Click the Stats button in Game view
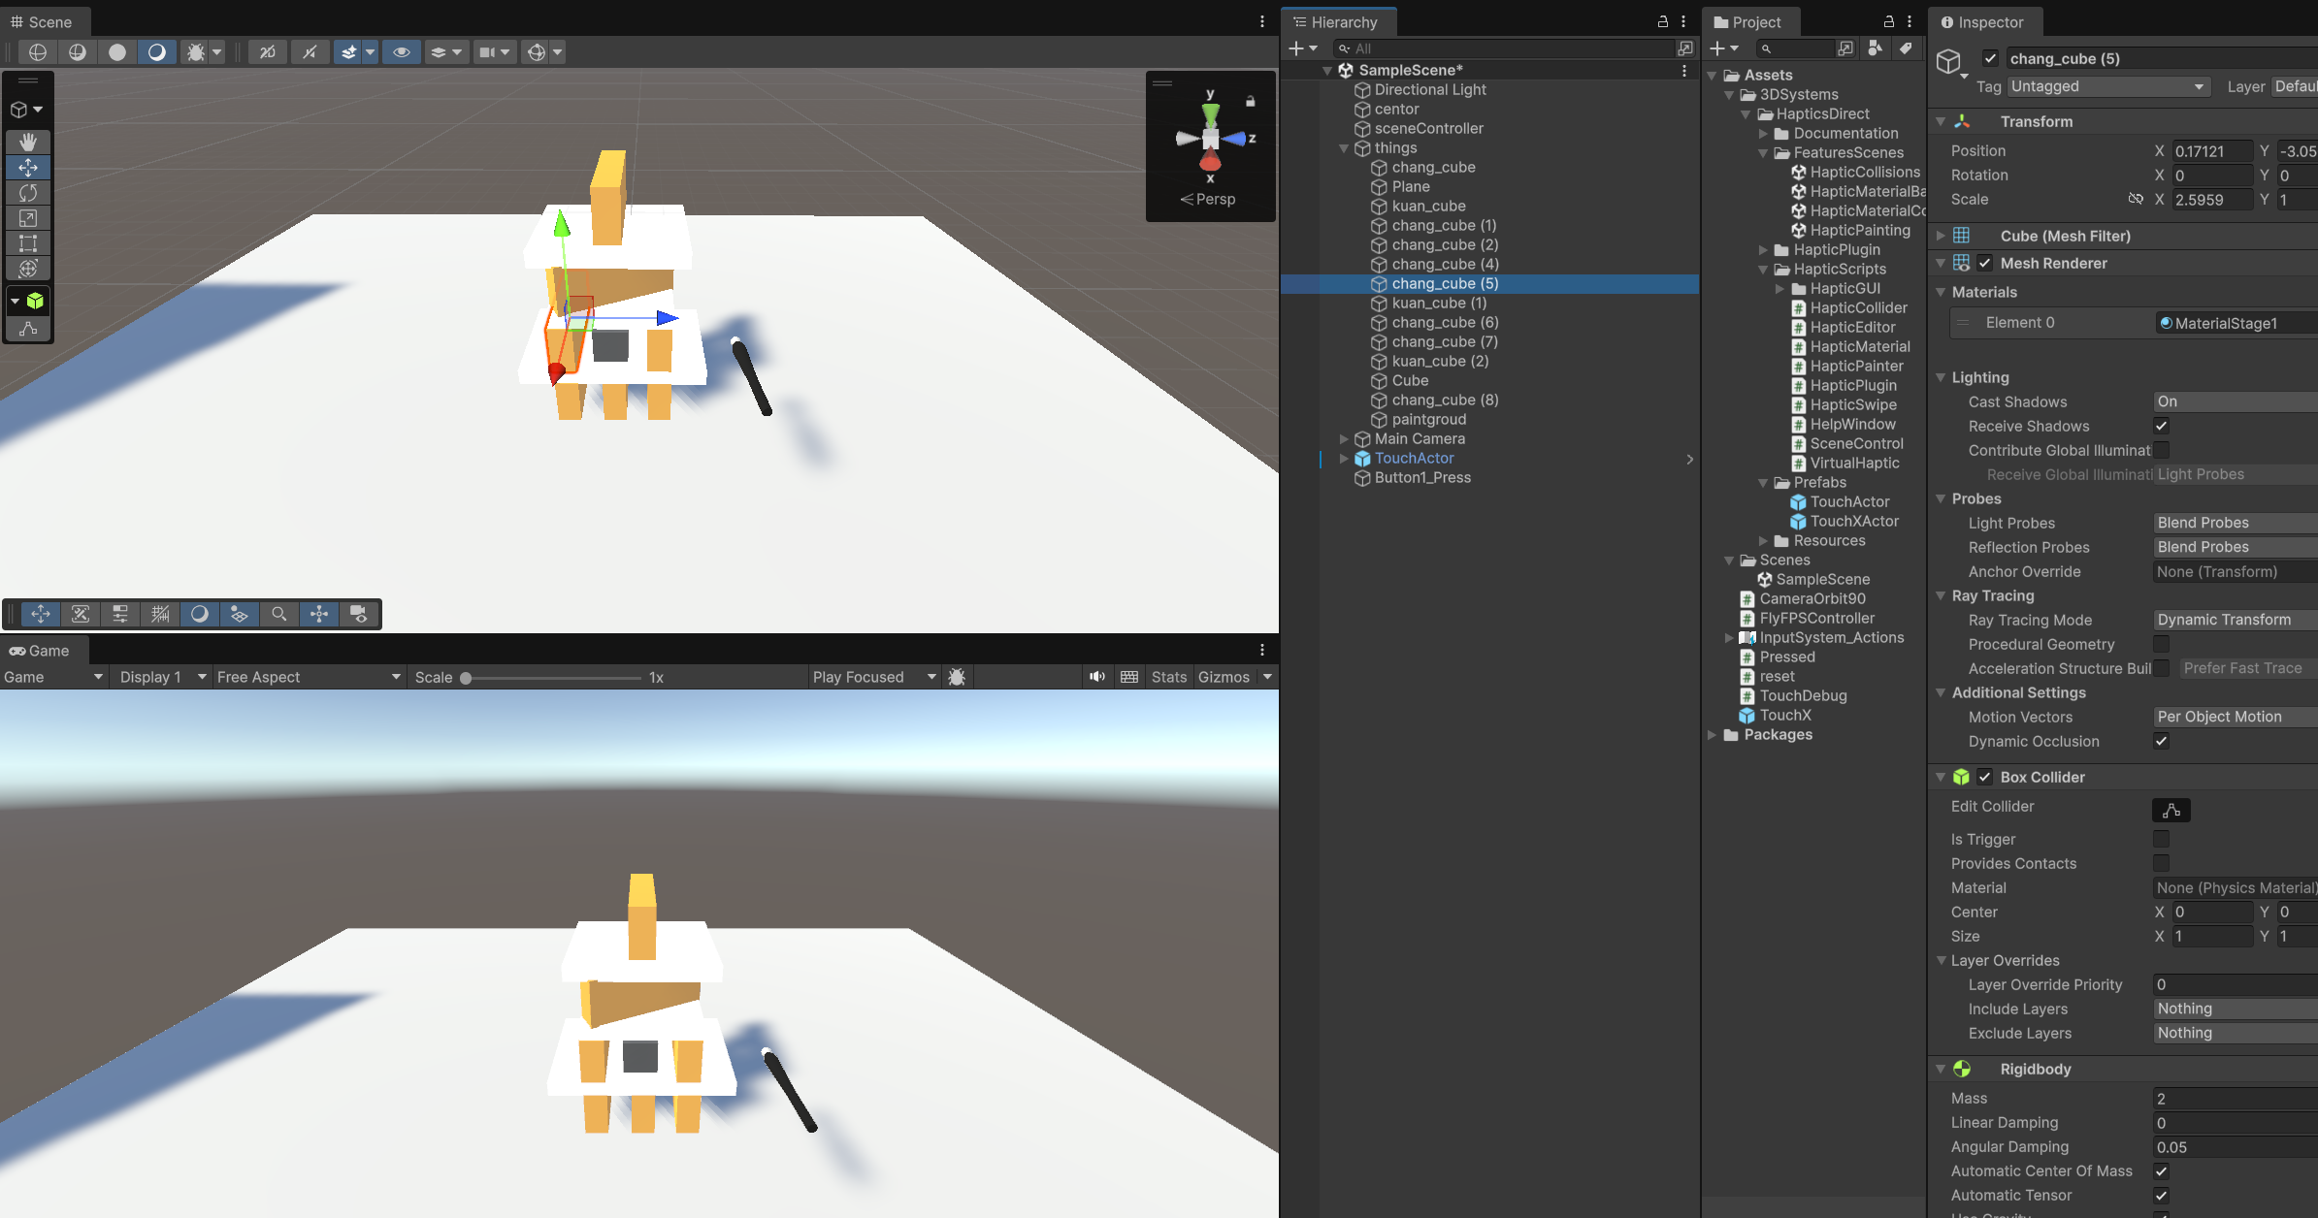This screenshot has width=2318, height=1218. [1169, 677]
